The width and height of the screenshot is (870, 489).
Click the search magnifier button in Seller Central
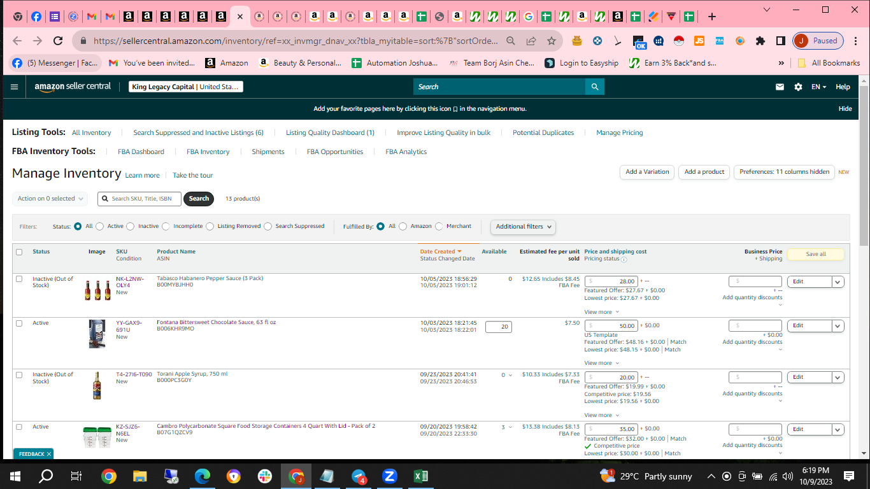click(x=595, y=87)
